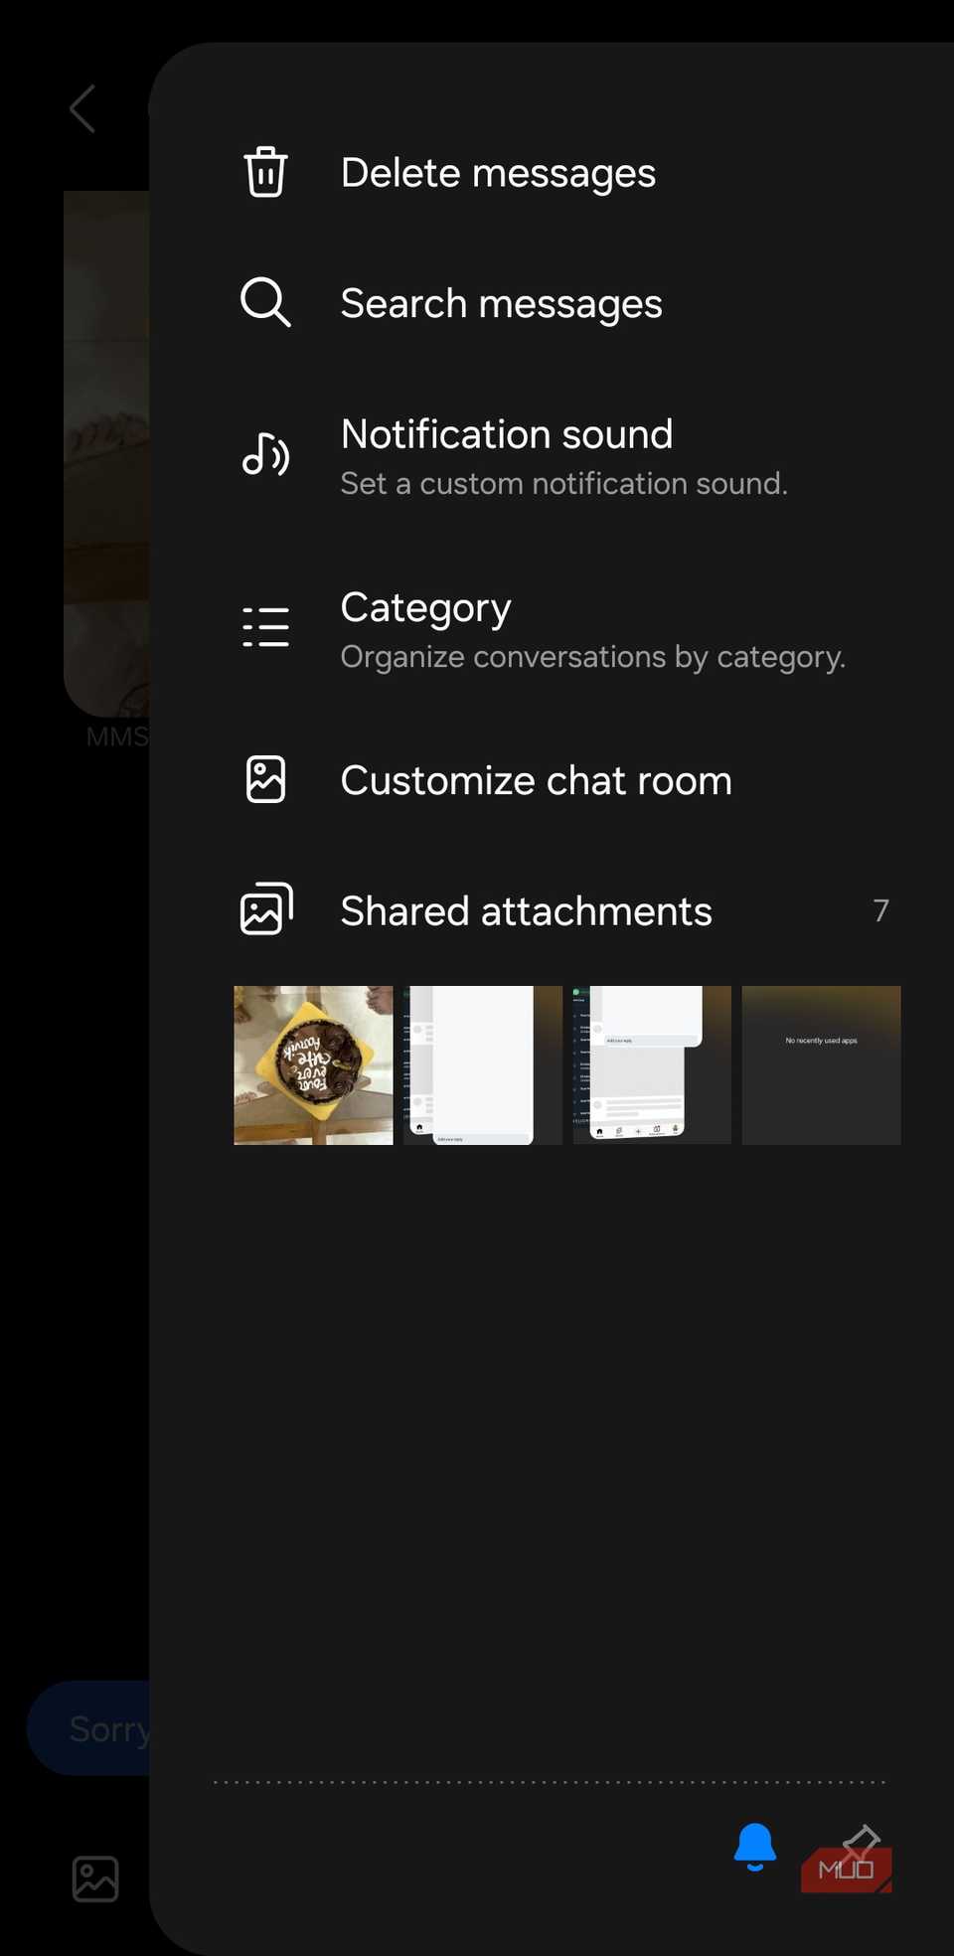Open Notification sound setting

point(552,456)
